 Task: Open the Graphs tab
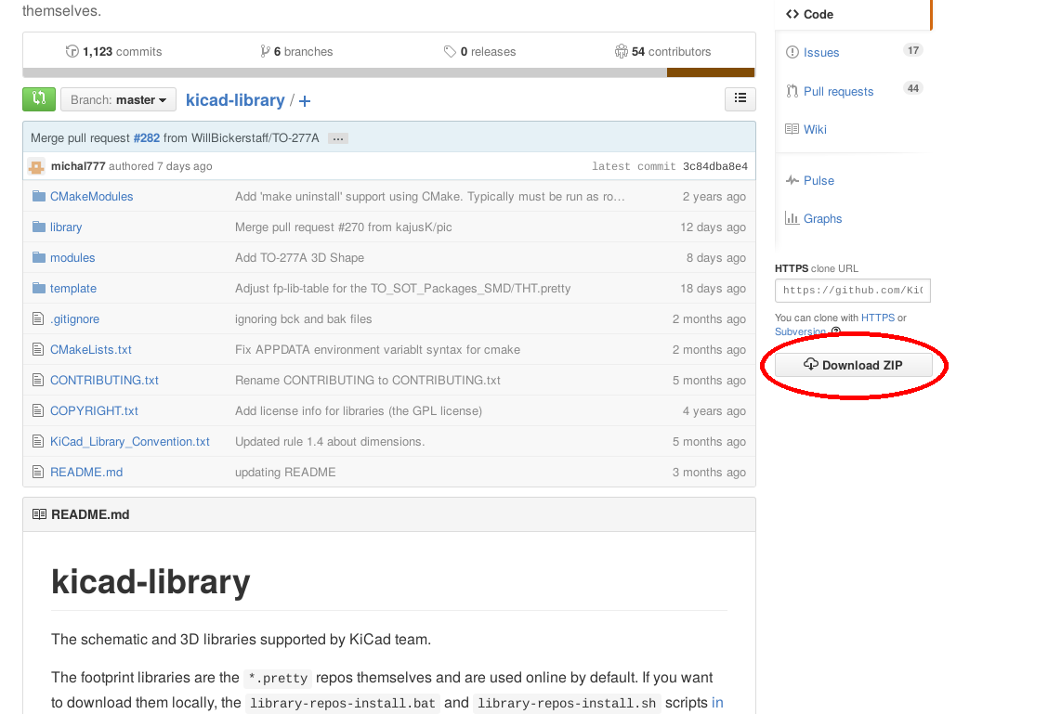823,219
